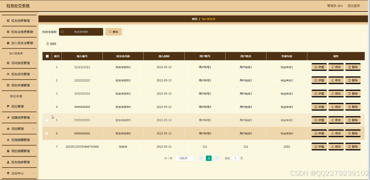This screenshot has width=370, height=180.
Task: Click the trash icon of the bulk 删除 button
Action: click(48, 44)
